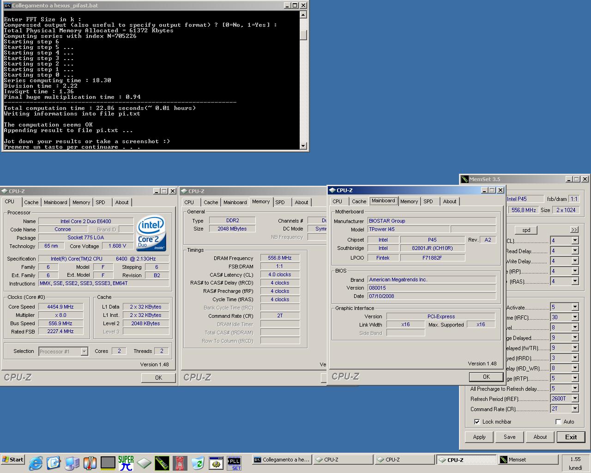Open the Refresh Period (tREF) dropdown
Screen dimensions: 591x473
(575, 399)
